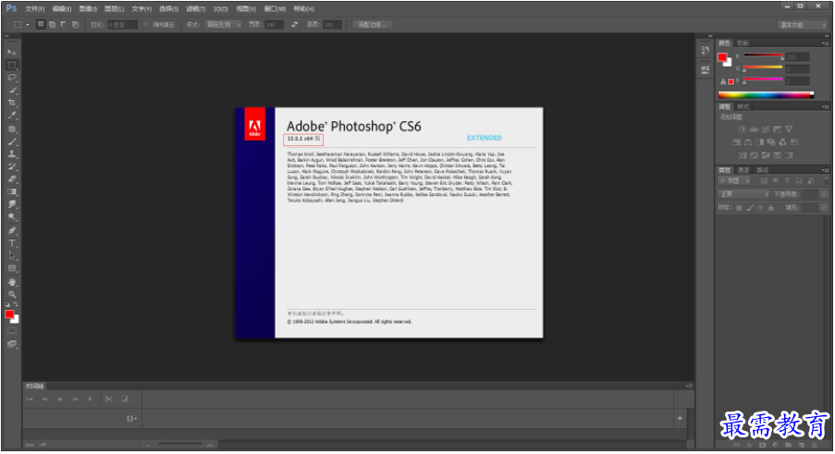Select the Quick Selection tool
Viewport: 835px width, 454px height.
[12, 91]
